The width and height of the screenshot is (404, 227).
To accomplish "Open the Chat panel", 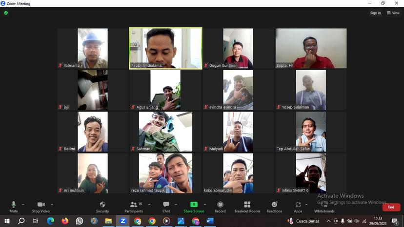I will pyautogui.click(x=166, y=207).
